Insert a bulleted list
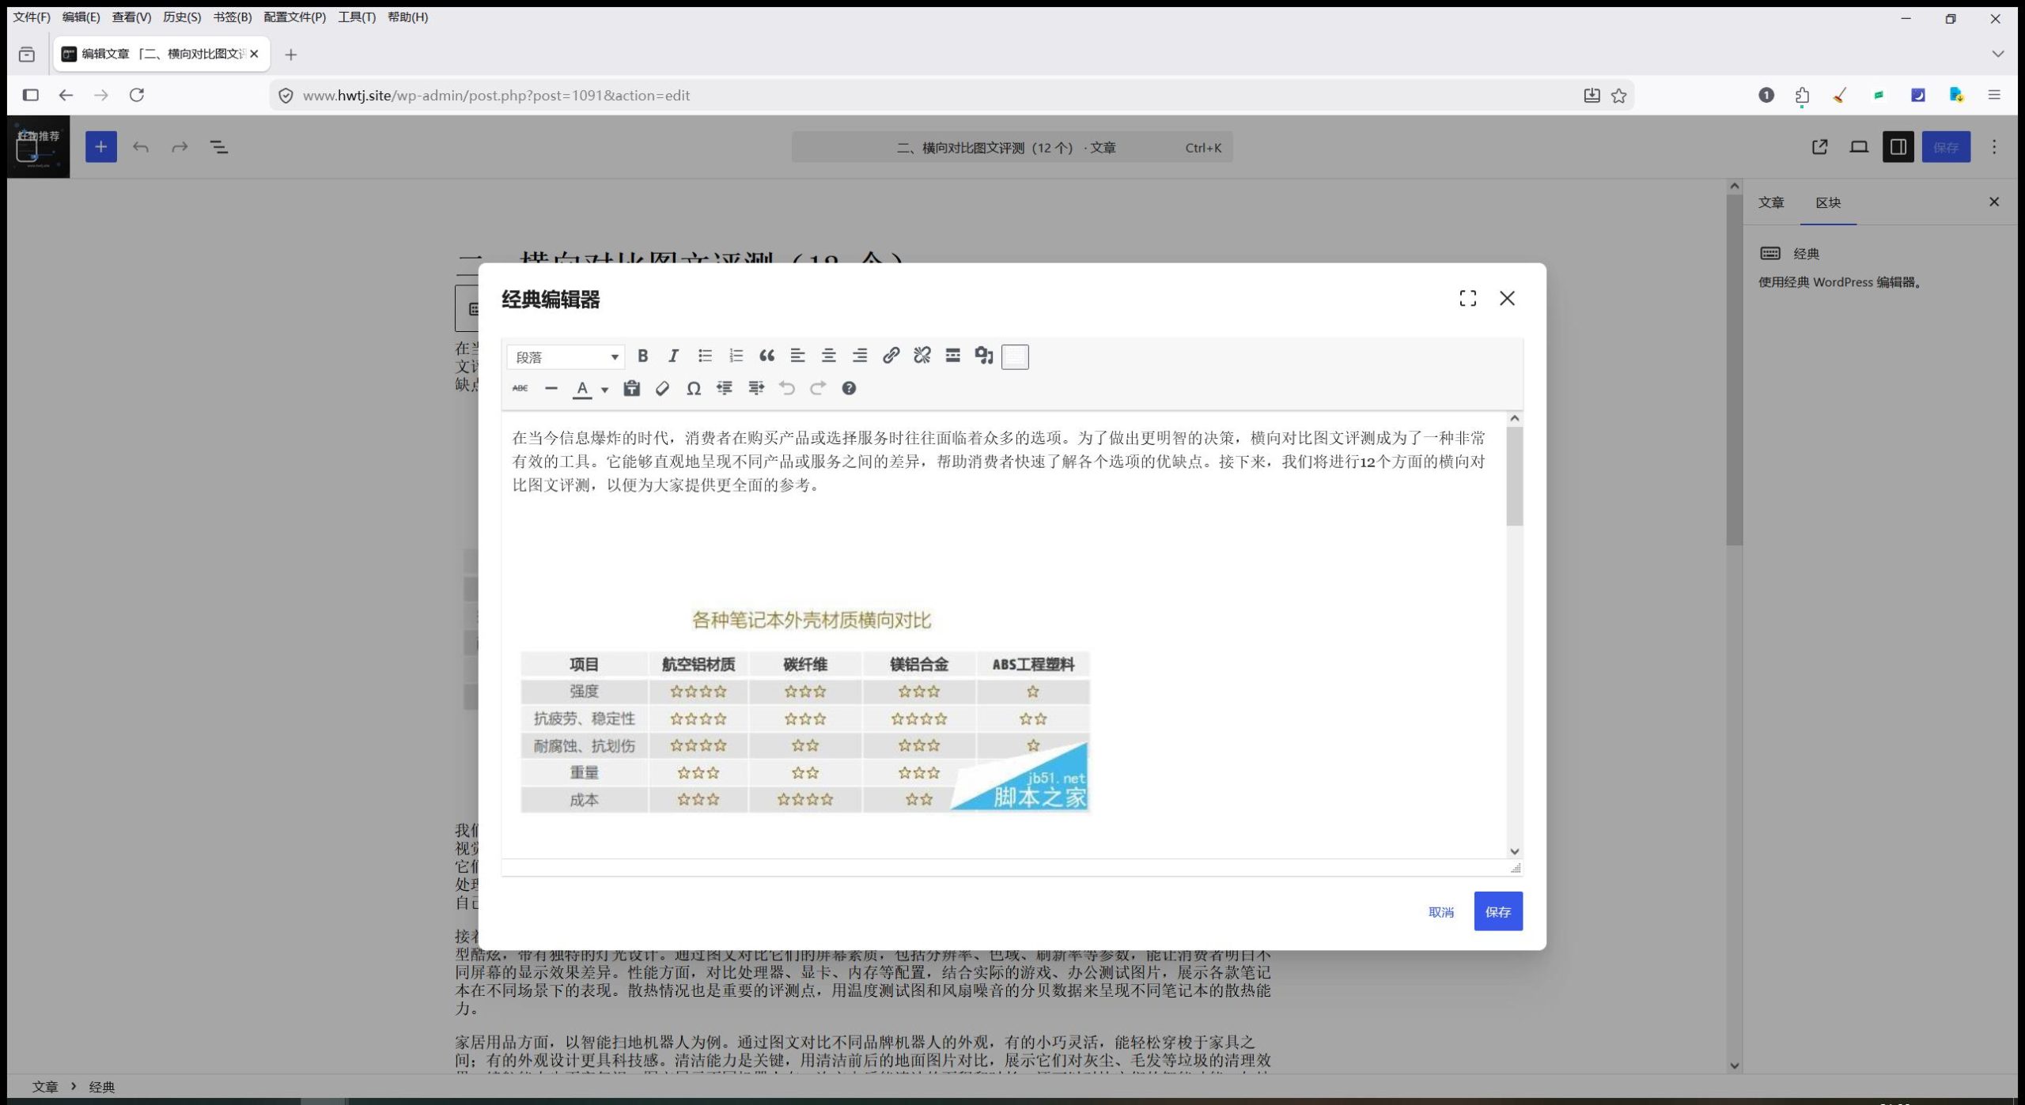Viewport: 2025px width, 1105px height. point(705,356)
